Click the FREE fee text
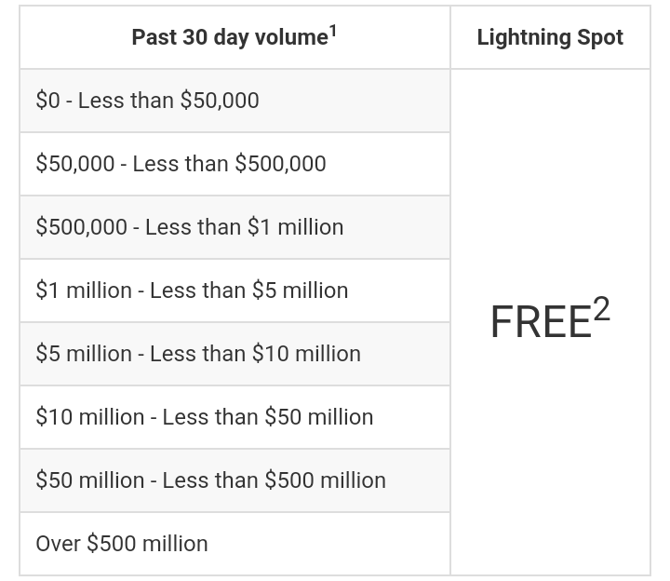This screenshot has height=581, width=670. 541,322
